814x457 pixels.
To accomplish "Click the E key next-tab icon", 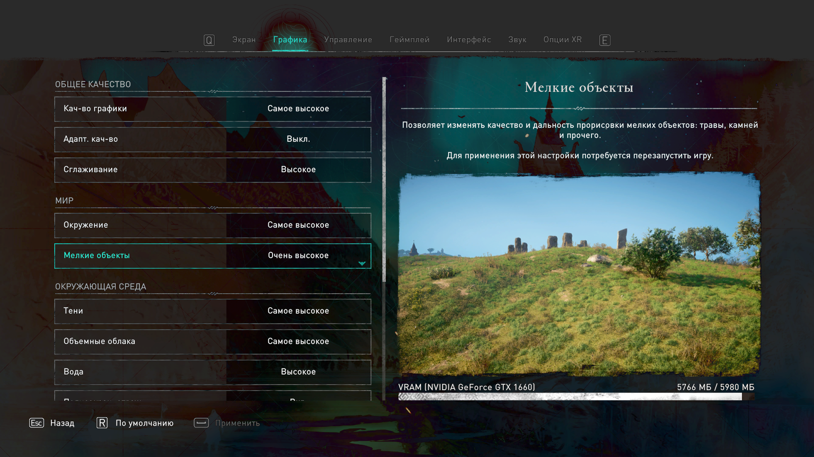I will click(605, 40).
